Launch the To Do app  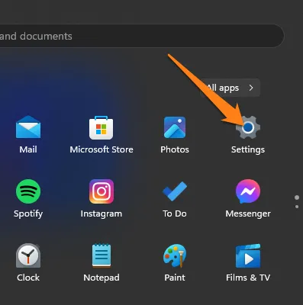[175, 191]
